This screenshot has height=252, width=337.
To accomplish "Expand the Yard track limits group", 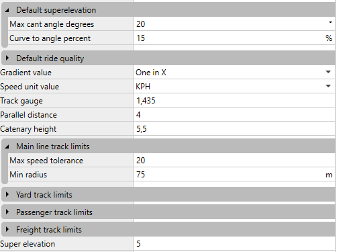I will click(7, 194).
